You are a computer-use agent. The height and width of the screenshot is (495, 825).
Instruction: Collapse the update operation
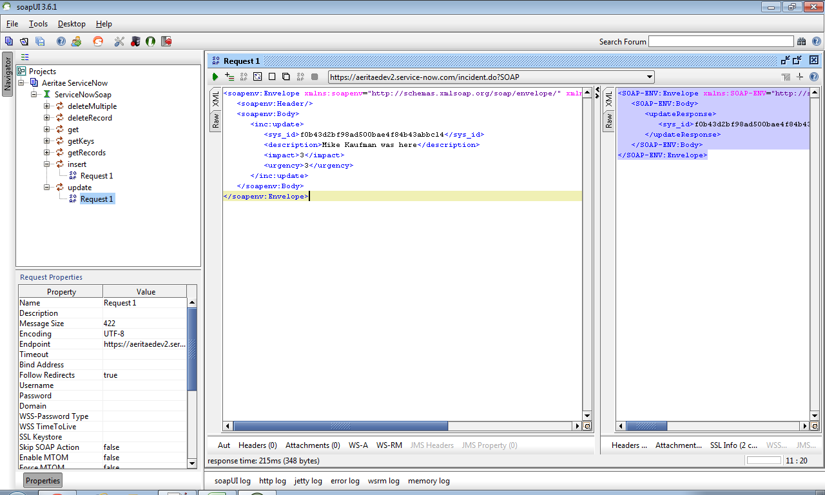[x=47, y=188]
